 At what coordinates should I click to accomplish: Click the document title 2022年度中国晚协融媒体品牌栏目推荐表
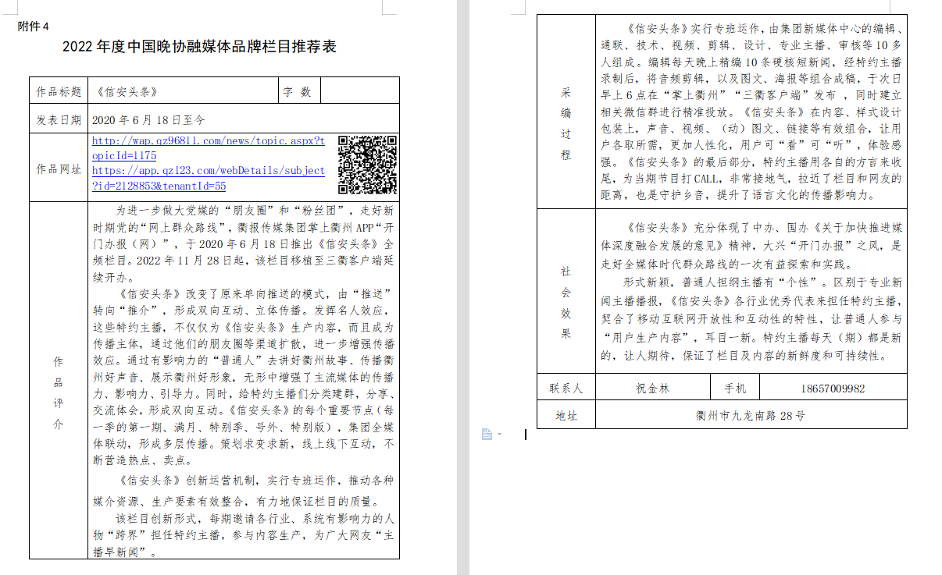pos(199,47)
